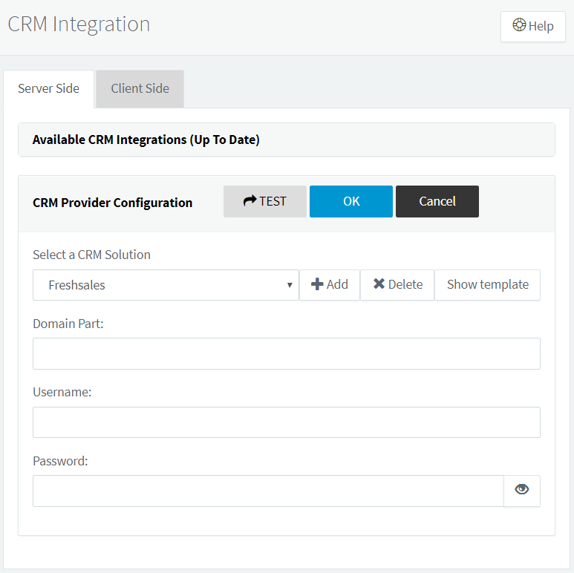Click the TEST share arrow icon

point(250,201)
